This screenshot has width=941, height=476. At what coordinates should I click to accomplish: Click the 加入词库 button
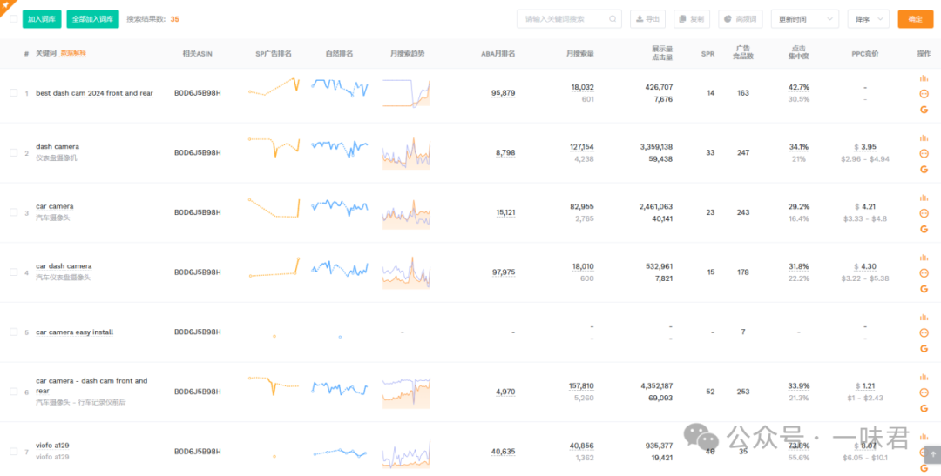(x=42, y=18)
